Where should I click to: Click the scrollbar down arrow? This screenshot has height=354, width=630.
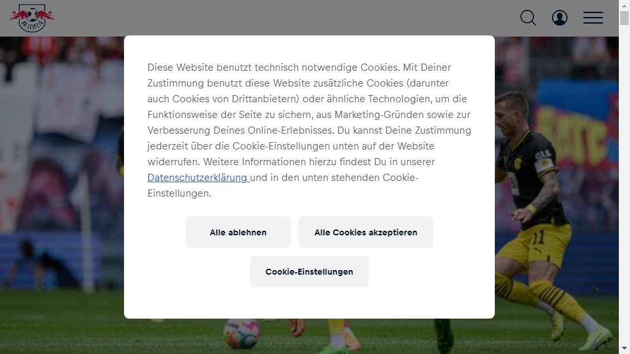click(x=624, y=349)
